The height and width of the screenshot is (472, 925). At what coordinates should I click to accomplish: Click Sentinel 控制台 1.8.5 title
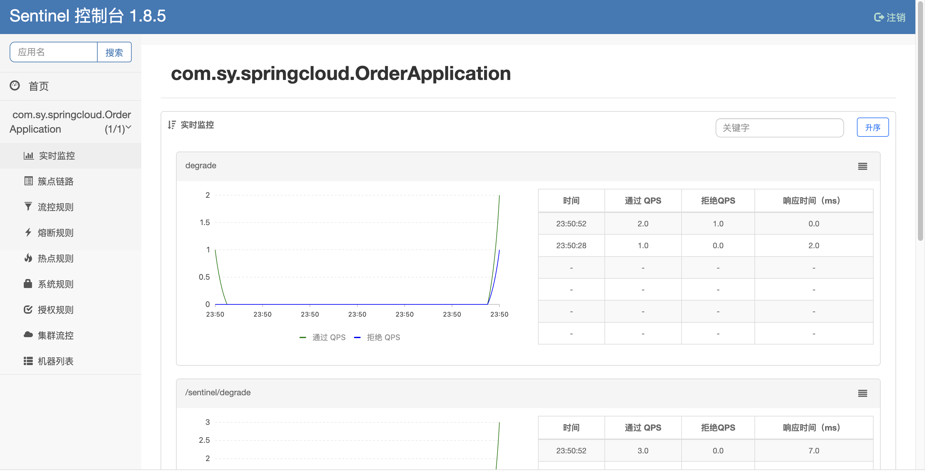tap(88, 16)
